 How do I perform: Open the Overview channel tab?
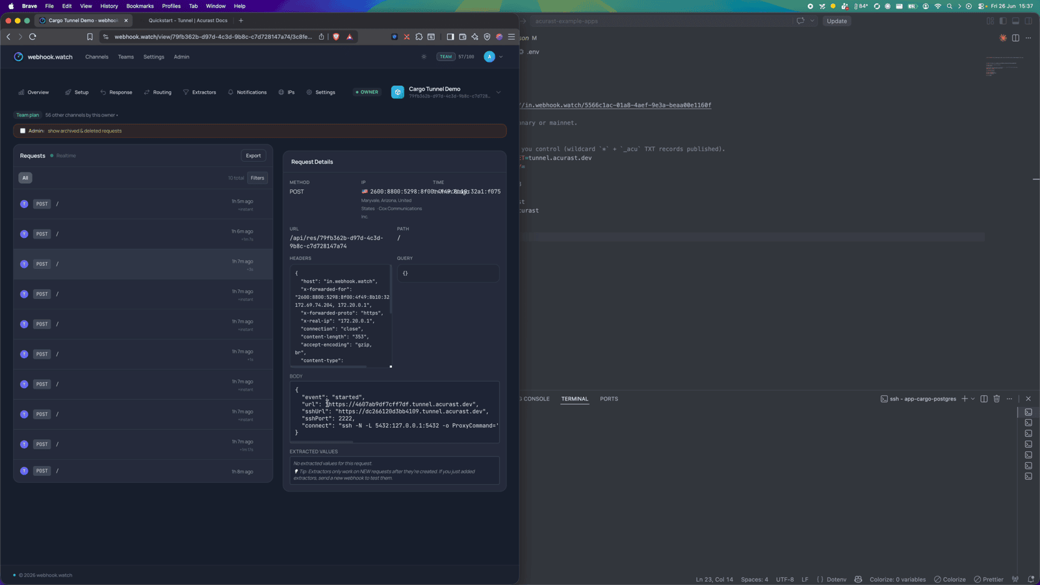34,92
